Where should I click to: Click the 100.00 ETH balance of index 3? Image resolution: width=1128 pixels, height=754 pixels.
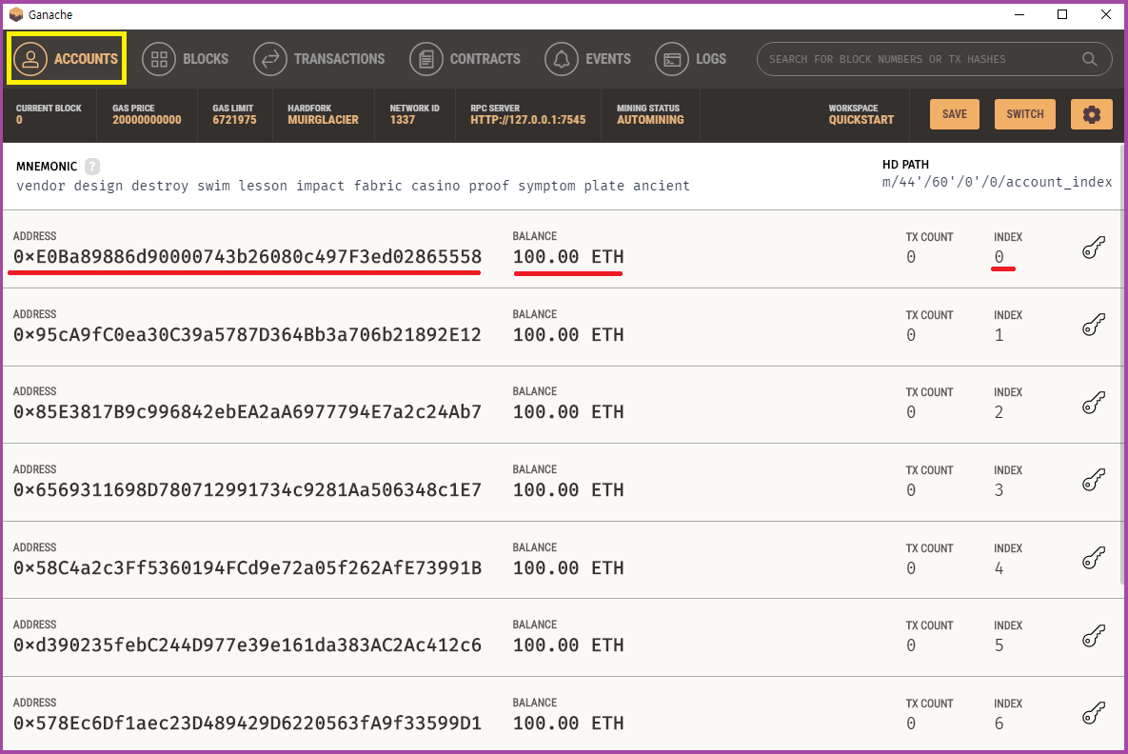tap(568, 490)
